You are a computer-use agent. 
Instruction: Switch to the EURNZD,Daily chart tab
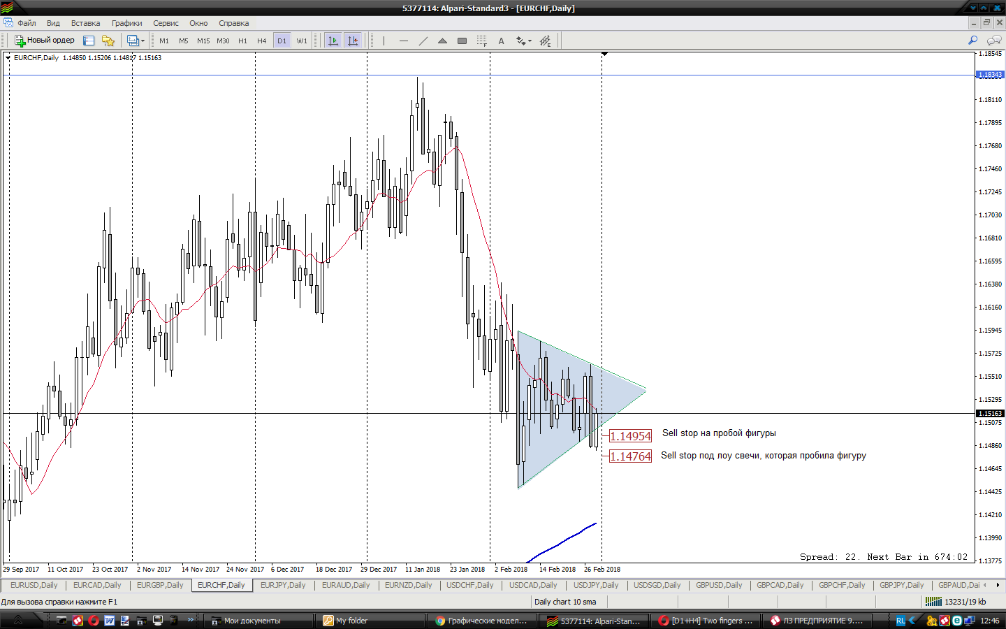(409, 585)
